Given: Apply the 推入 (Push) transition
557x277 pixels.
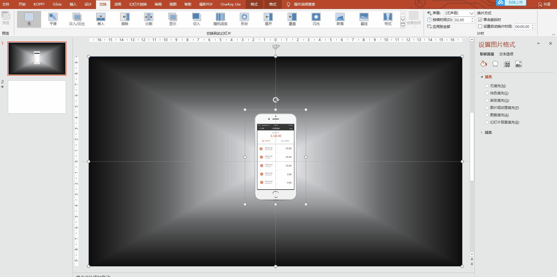Looking at the screenshot, I should [x=101, y=19].
